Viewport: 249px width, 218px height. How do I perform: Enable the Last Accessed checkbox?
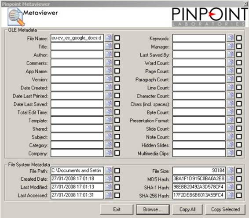[x=117, y=195]
